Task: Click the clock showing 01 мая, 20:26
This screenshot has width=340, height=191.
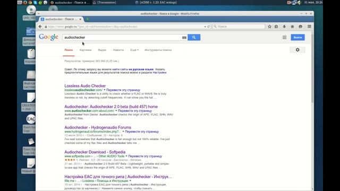Action: [313, 2]
